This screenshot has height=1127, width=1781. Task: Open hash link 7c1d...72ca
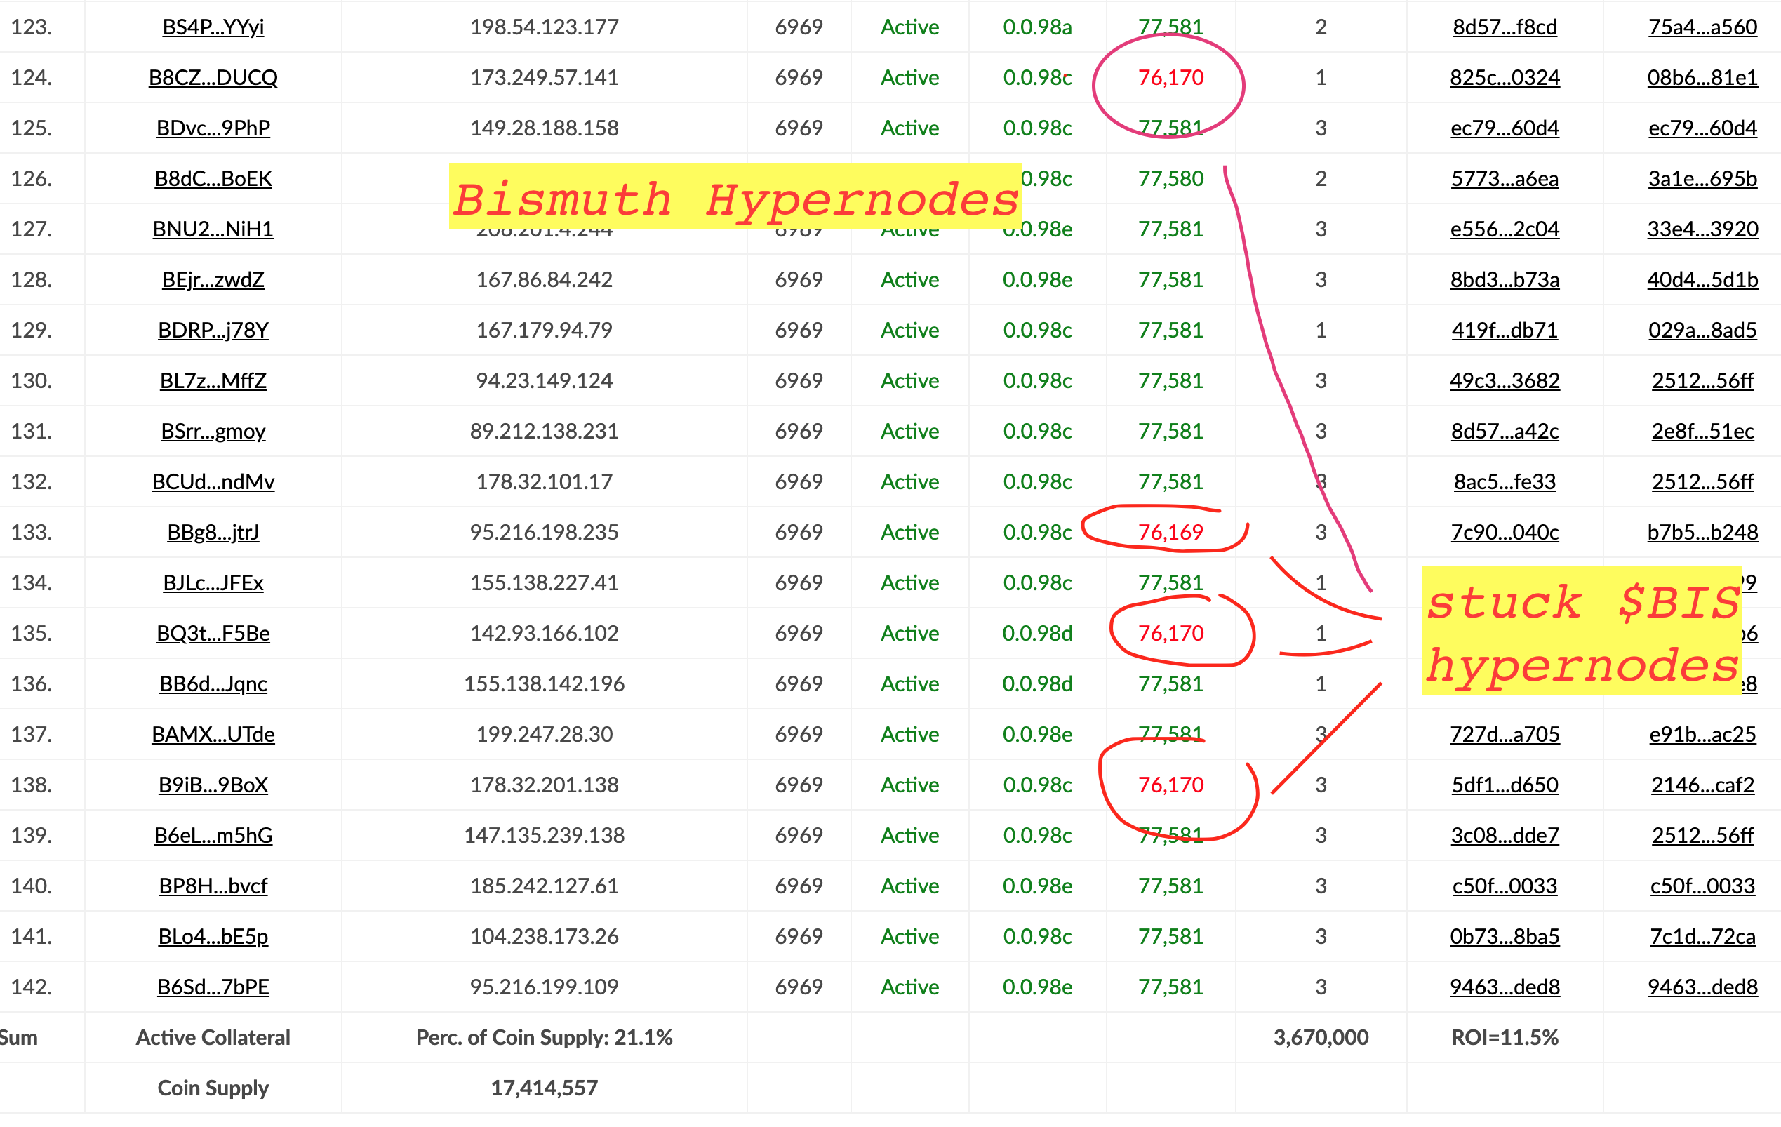tap(1702, 936)
